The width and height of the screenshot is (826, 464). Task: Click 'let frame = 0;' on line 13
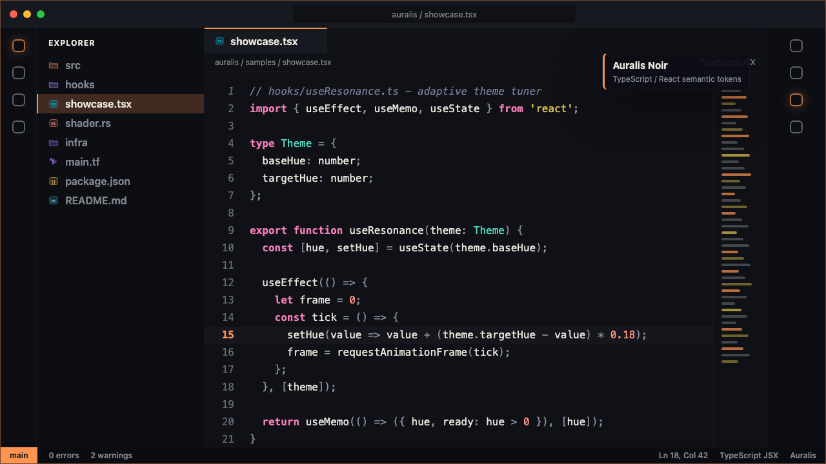click(318, 300)
